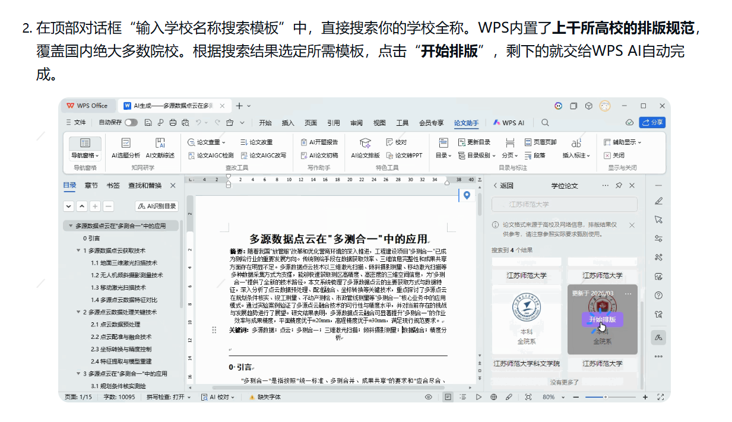Viewport: 732px width, 422px height.
Task: Click the sliders settings icon in the right sidebar
Action: tap(658, 239)
